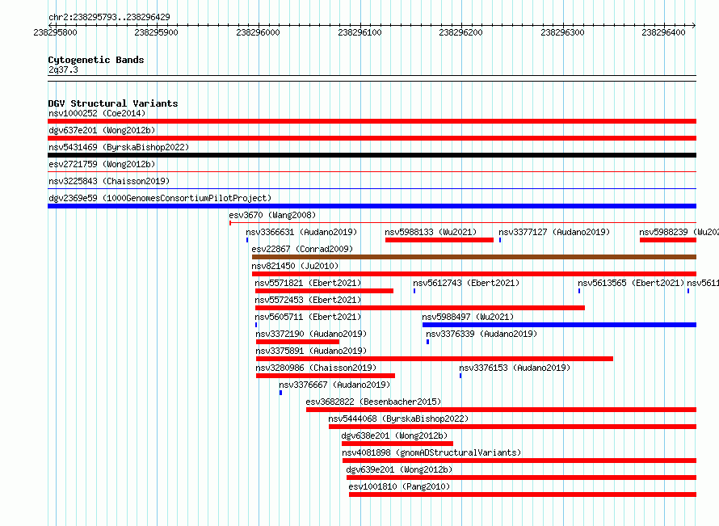Screen dimensions: 719x526
Task: Click the red dgv639e201 variant bar
Action: point(521,478)
